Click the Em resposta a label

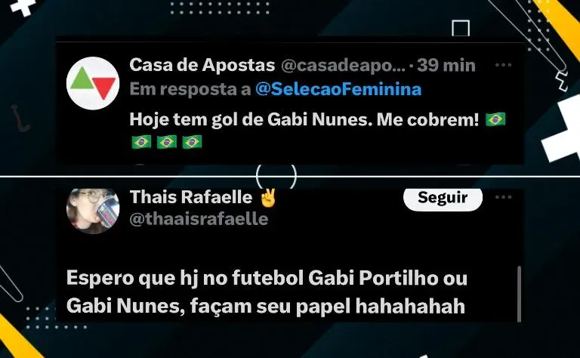190,89
